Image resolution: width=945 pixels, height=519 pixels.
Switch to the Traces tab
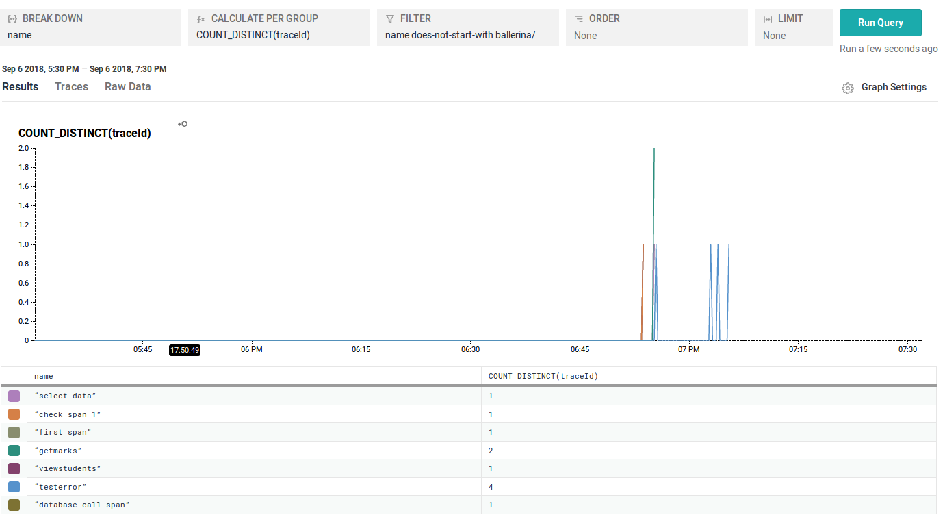coord(72,86)
